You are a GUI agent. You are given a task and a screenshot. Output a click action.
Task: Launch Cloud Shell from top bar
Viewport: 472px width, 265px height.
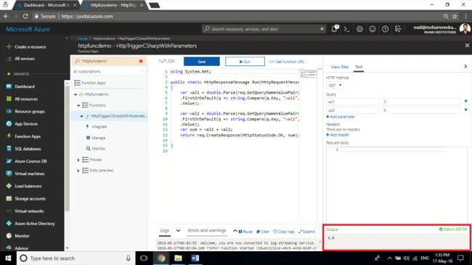pyautogui.click(x=347, y=29)
